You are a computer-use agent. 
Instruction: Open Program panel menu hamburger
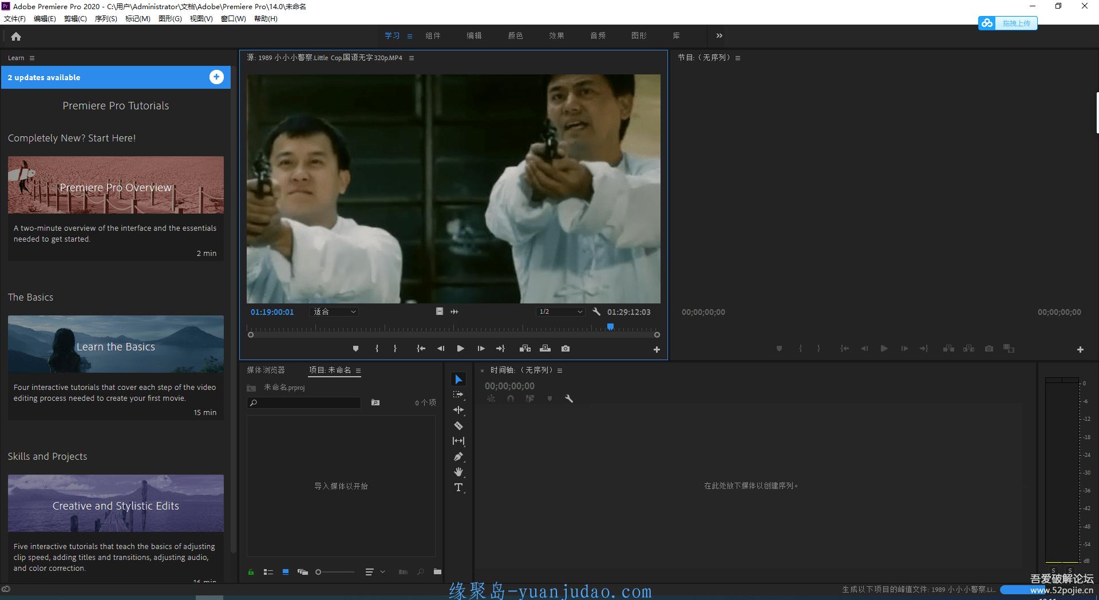point(738,58)
